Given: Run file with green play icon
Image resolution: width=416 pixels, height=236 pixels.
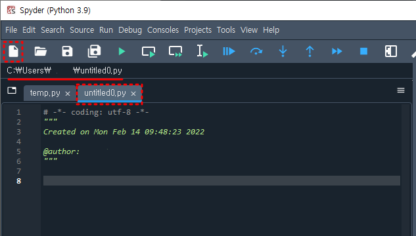Looking at the screenshot, I should [x=122, y=51].
